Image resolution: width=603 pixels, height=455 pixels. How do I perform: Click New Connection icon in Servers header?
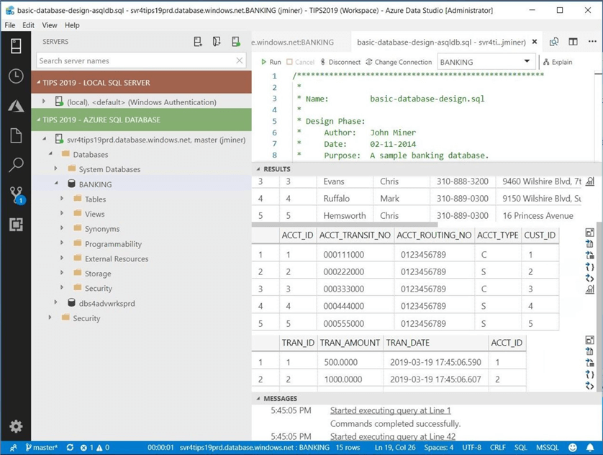[198, 42]
